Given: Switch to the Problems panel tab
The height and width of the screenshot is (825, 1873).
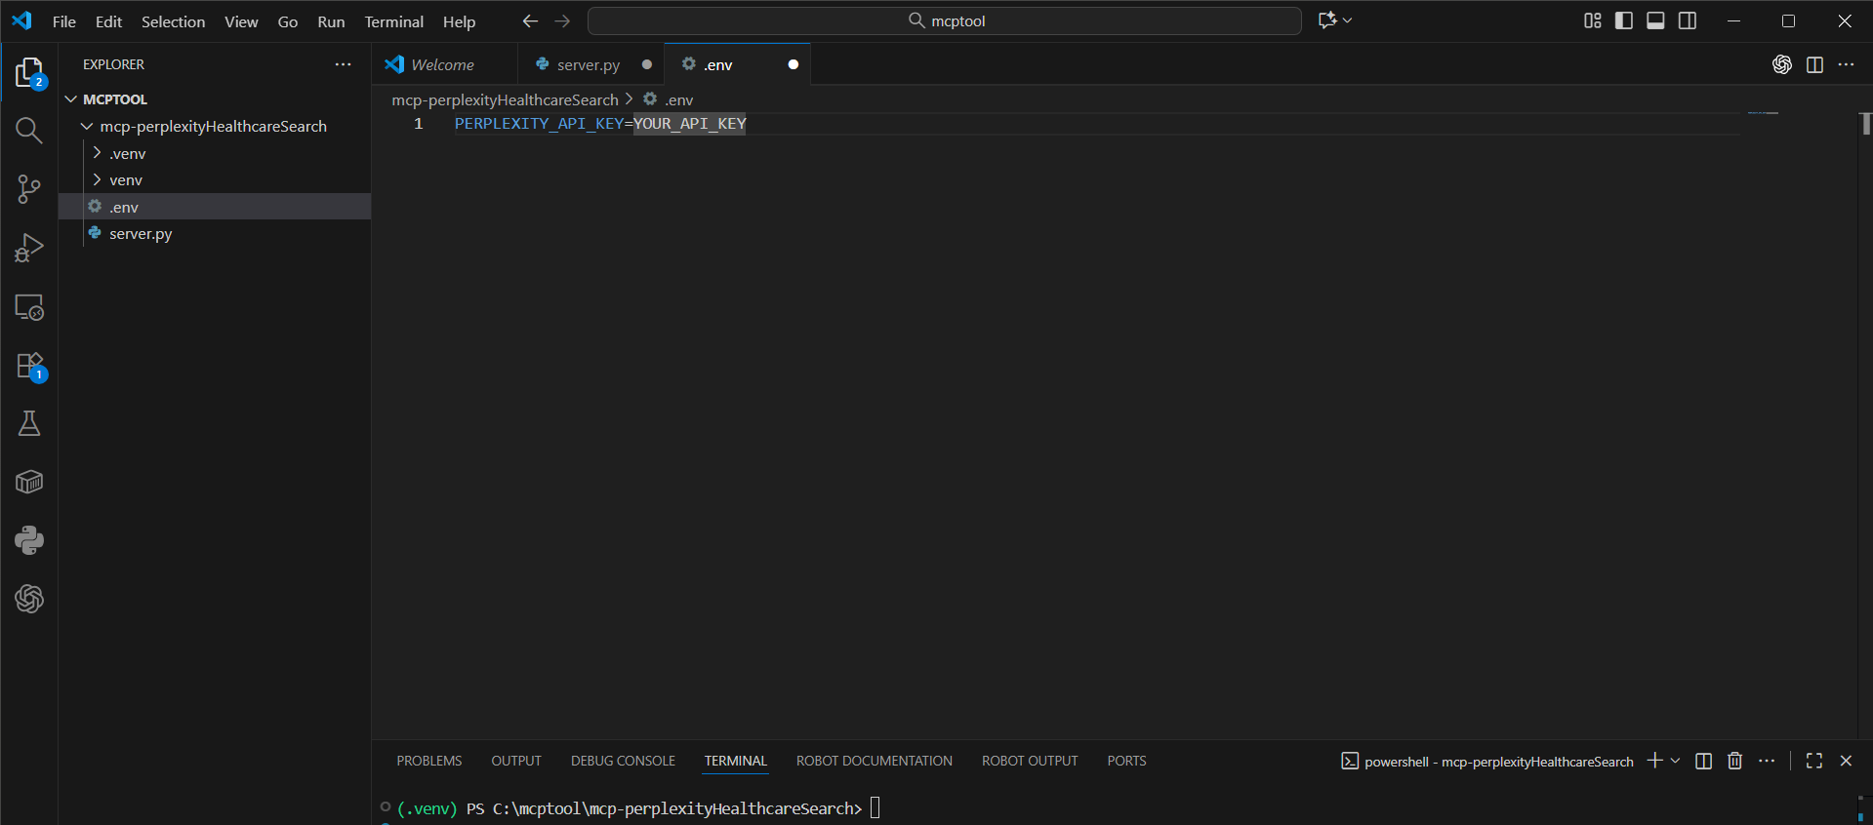Looking at the screenshot, I should [x=429, y=761].
